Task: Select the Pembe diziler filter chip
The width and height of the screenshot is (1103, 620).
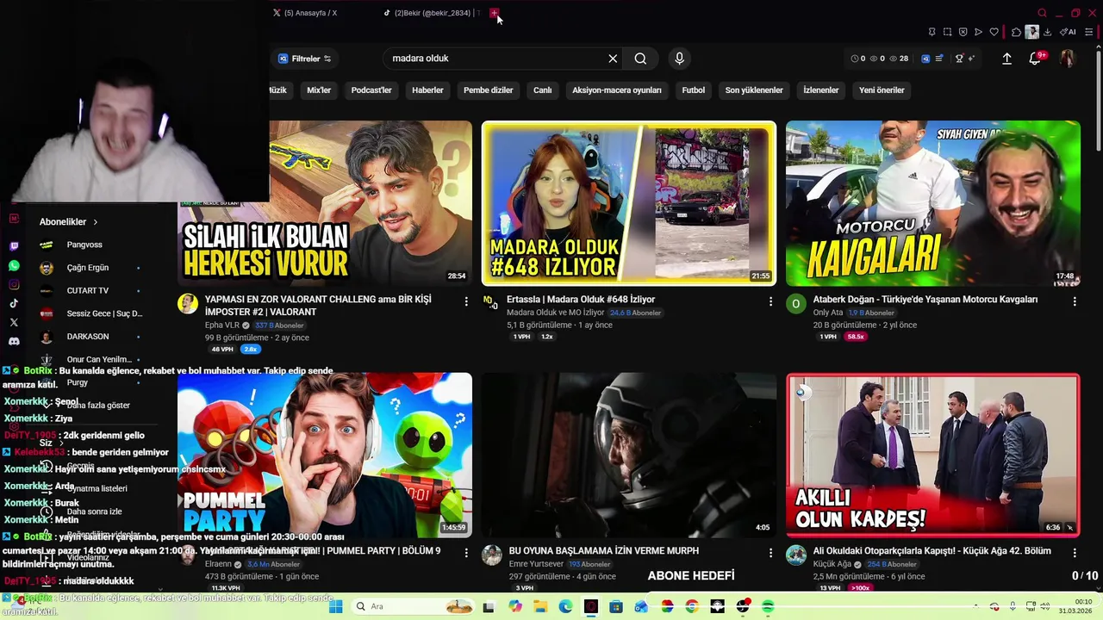Action: click(488, 90)
